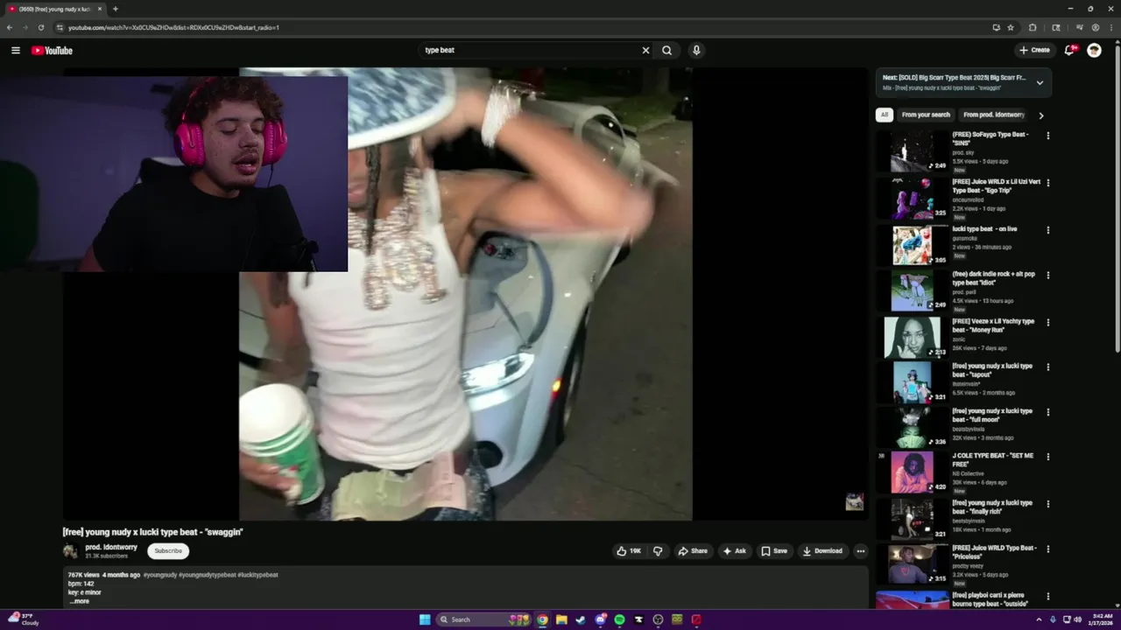The height and width of the screenshot is (630, 1121).
Task: Select the From prod. idontworry chip
Action: (x=994, y=115)
